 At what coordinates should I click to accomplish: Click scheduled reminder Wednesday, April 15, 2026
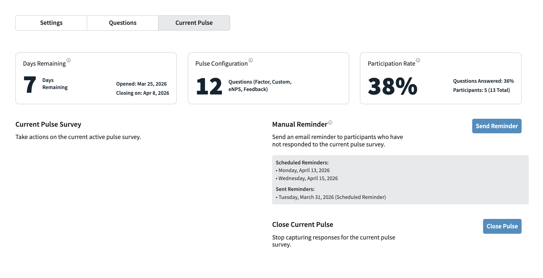pos(308,178)
